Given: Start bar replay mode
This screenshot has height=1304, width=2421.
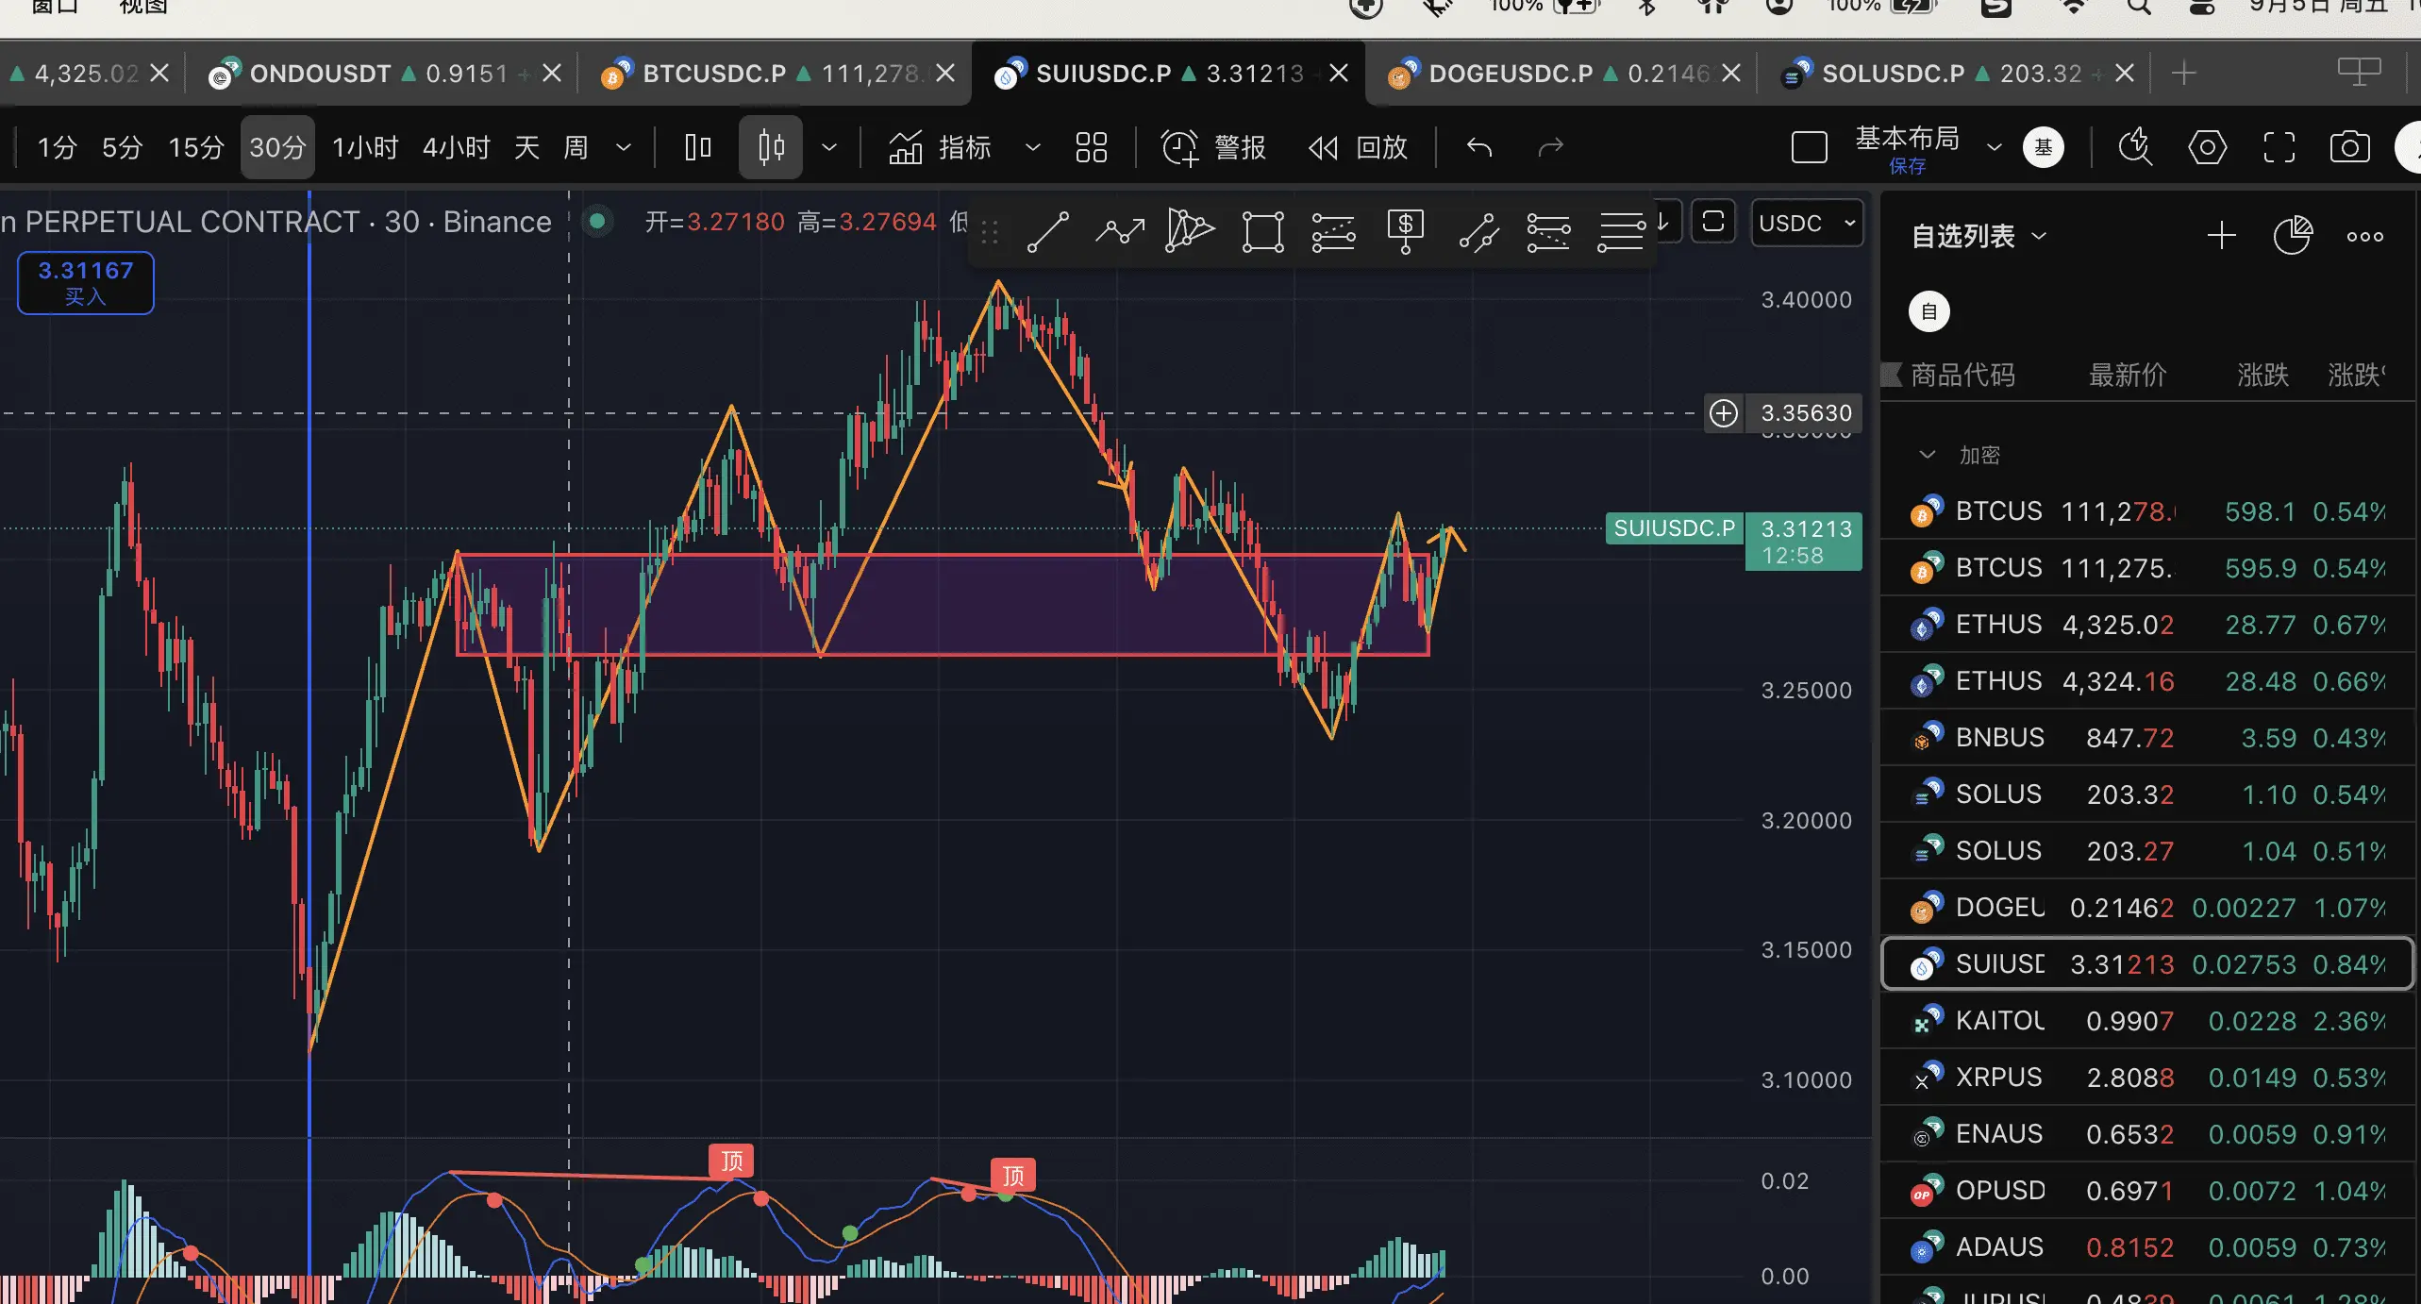Looking at the screenshot, I should coord(1359,147).
